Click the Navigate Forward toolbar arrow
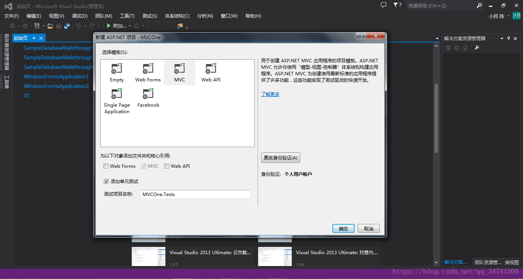This screenshot has height=279, width=523. 25,26
